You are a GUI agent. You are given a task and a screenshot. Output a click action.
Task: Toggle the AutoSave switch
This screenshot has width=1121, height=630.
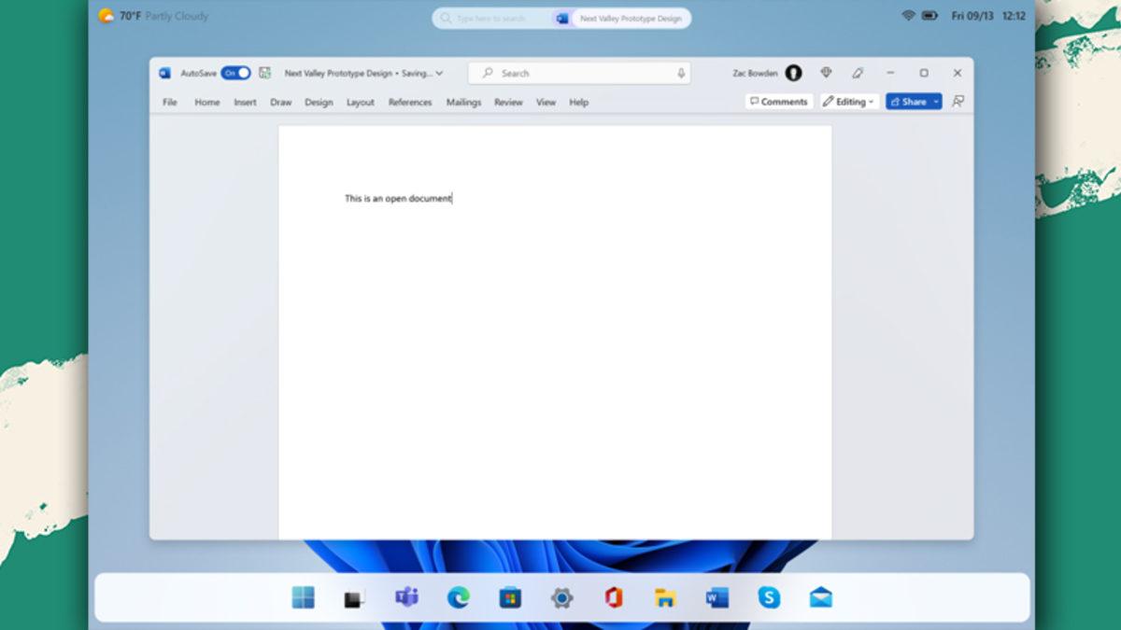(x=235, y=73)
